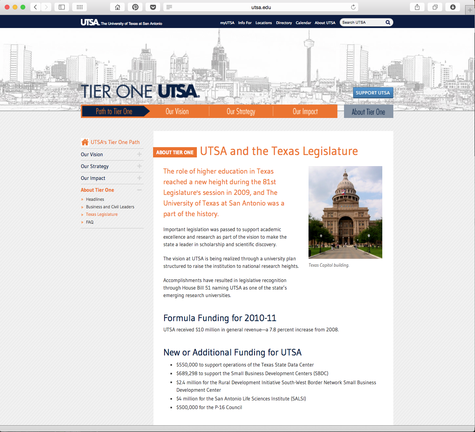Open the Our Strategy sidebar link
The width and height of the screenshot is (475, 432).
(x=95, y=166)
